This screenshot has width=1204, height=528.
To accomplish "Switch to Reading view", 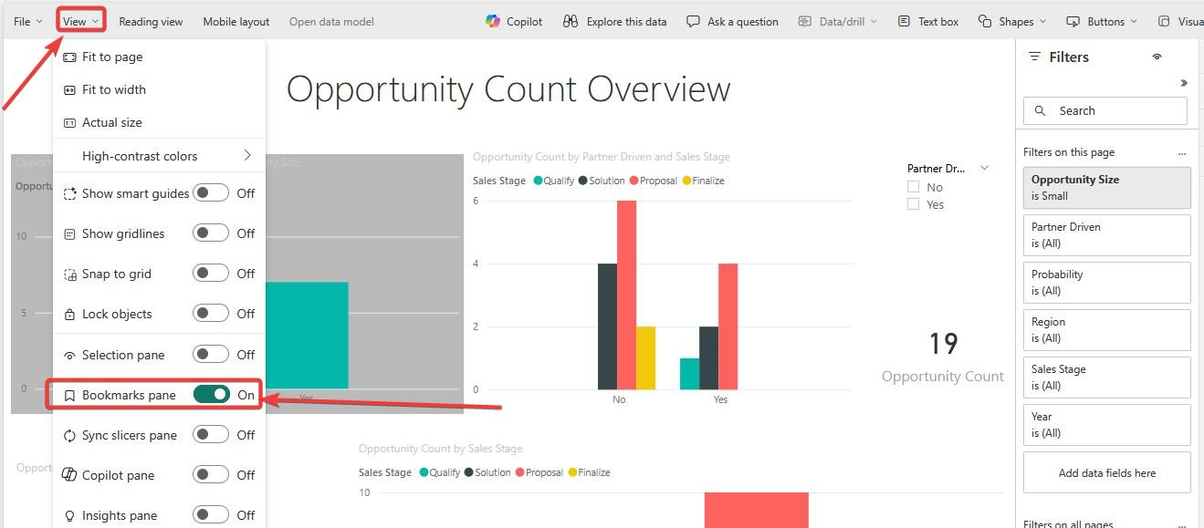I will 151,21.
